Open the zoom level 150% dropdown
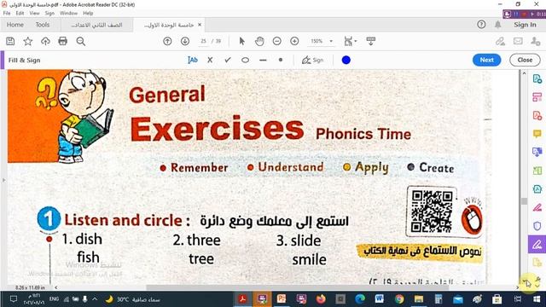This screenshot has width=546, height=307. (322, 41)
